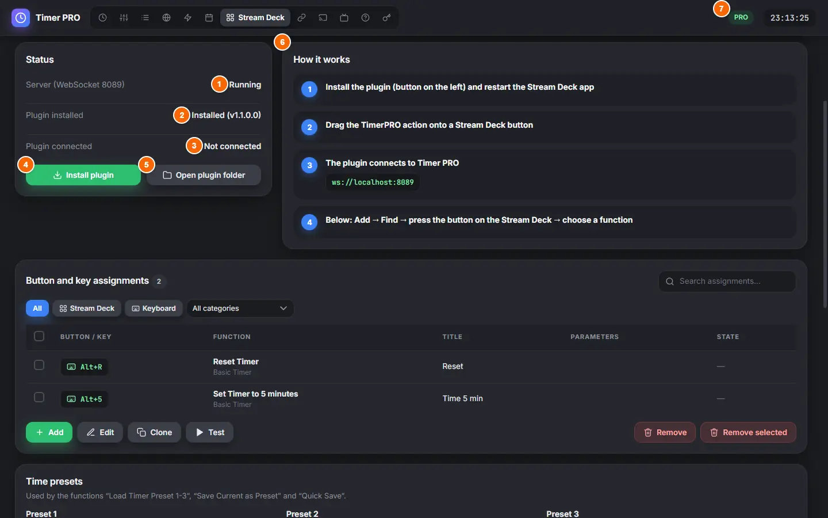
Task: Check the Alt+5 row checkbox
Action: [39, 397]
